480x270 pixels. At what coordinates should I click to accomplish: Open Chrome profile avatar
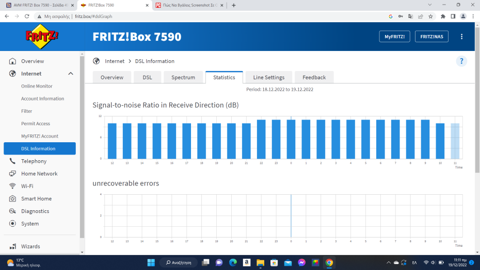463,16
